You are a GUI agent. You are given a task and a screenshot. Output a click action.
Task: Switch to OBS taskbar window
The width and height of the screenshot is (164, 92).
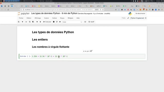pyautogui.click(x=28, y=1)
